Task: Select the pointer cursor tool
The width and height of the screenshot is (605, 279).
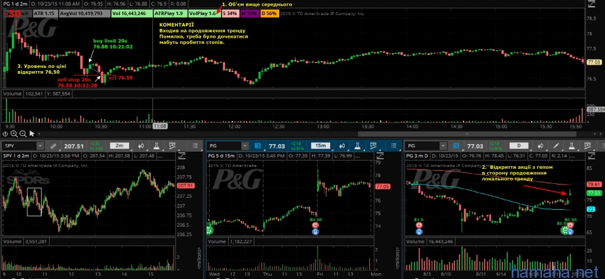Action: (32, 134)
